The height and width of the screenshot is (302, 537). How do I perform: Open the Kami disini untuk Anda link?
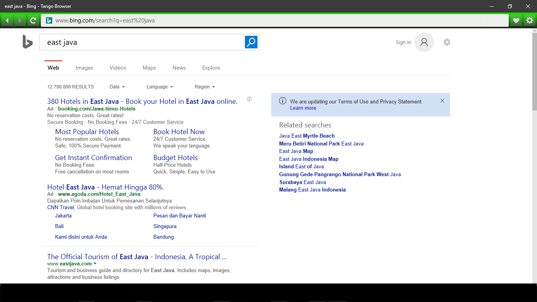coord(81,237)
